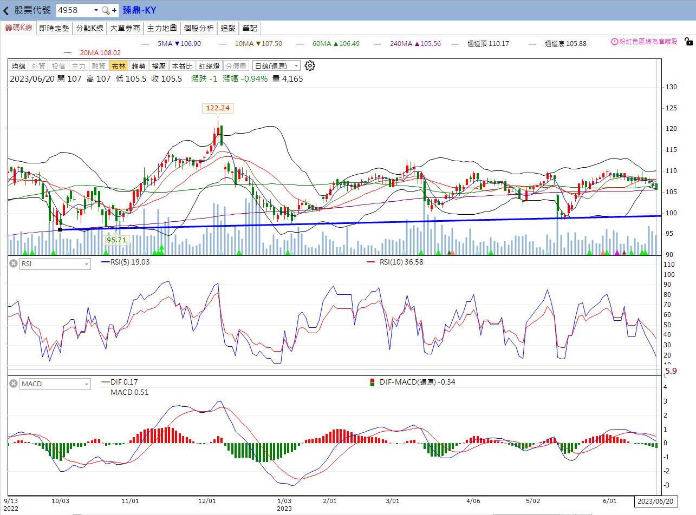Toggle the 均線 moving average overlay
Image resolution: width=696 pixels, height=515 pixels.
tap(18, 66)
